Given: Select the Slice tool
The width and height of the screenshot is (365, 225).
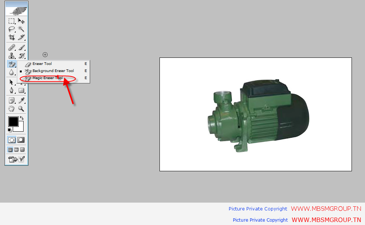Looking at the screenshot, I should tap(21, 37).
